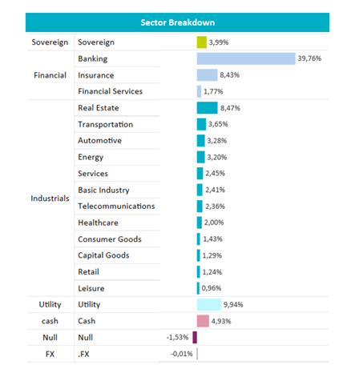Click the Energy 3,20% value

point(217,157)
